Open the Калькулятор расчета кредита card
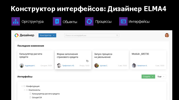The image size is (179, 100). (36, 60)
